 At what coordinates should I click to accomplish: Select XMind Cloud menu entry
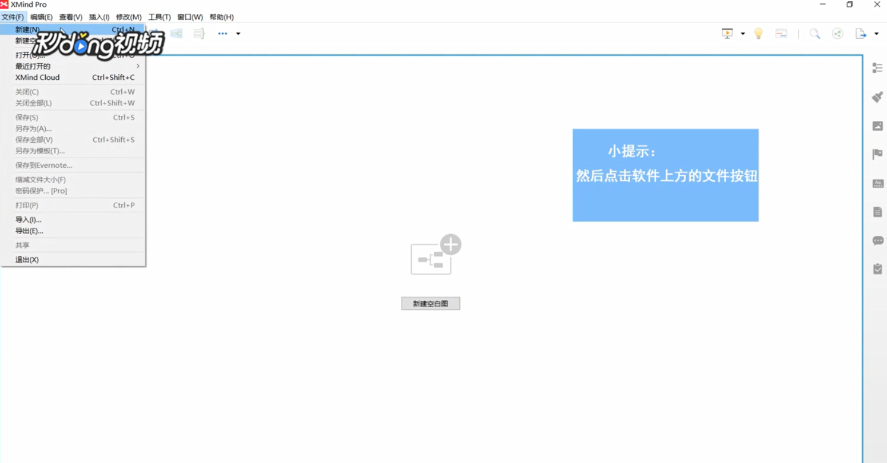coord(73,78)
